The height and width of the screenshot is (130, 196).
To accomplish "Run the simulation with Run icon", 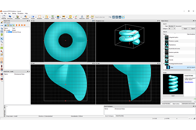I will [x=92, y=17].
